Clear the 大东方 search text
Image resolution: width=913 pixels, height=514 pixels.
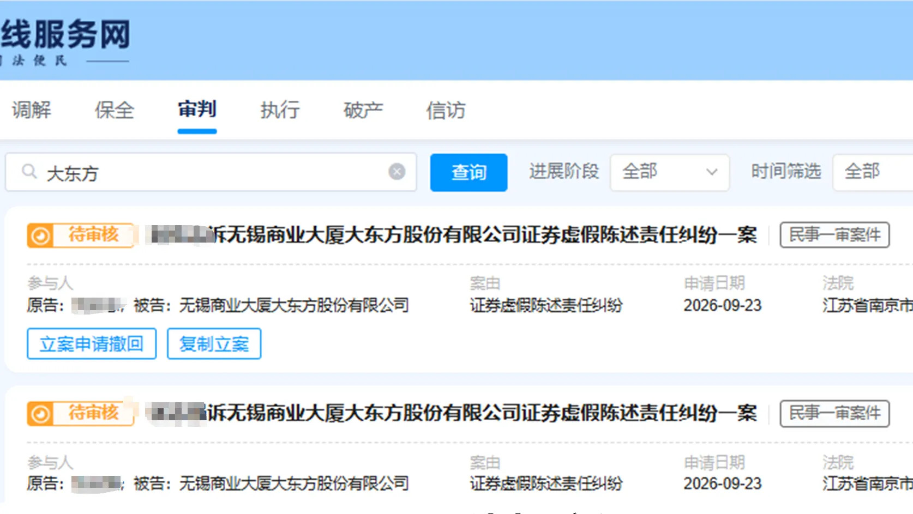[397, 172]
